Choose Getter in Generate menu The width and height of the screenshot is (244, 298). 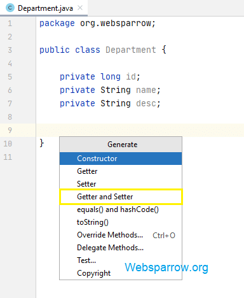(121, 171)
